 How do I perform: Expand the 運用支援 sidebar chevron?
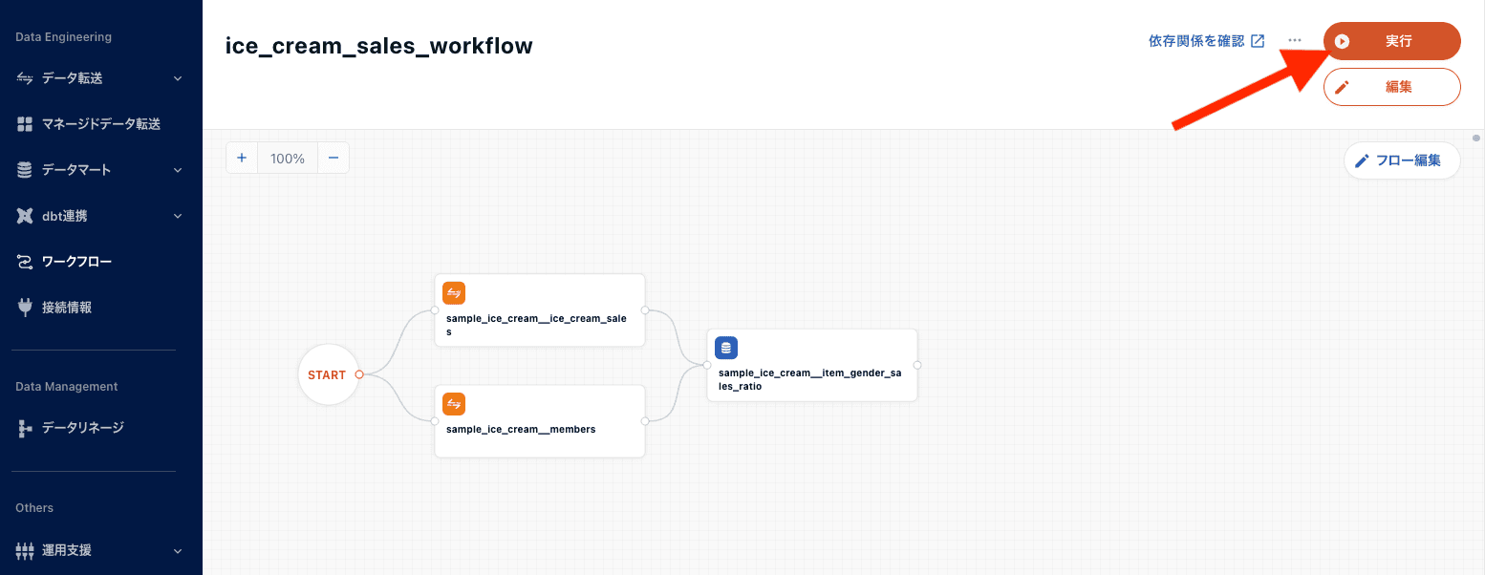tap(178, 550)
